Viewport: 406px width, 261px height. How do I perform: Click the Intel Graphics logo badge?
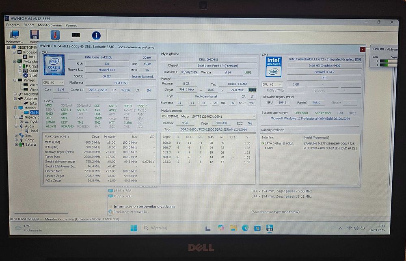coord(273,67)
